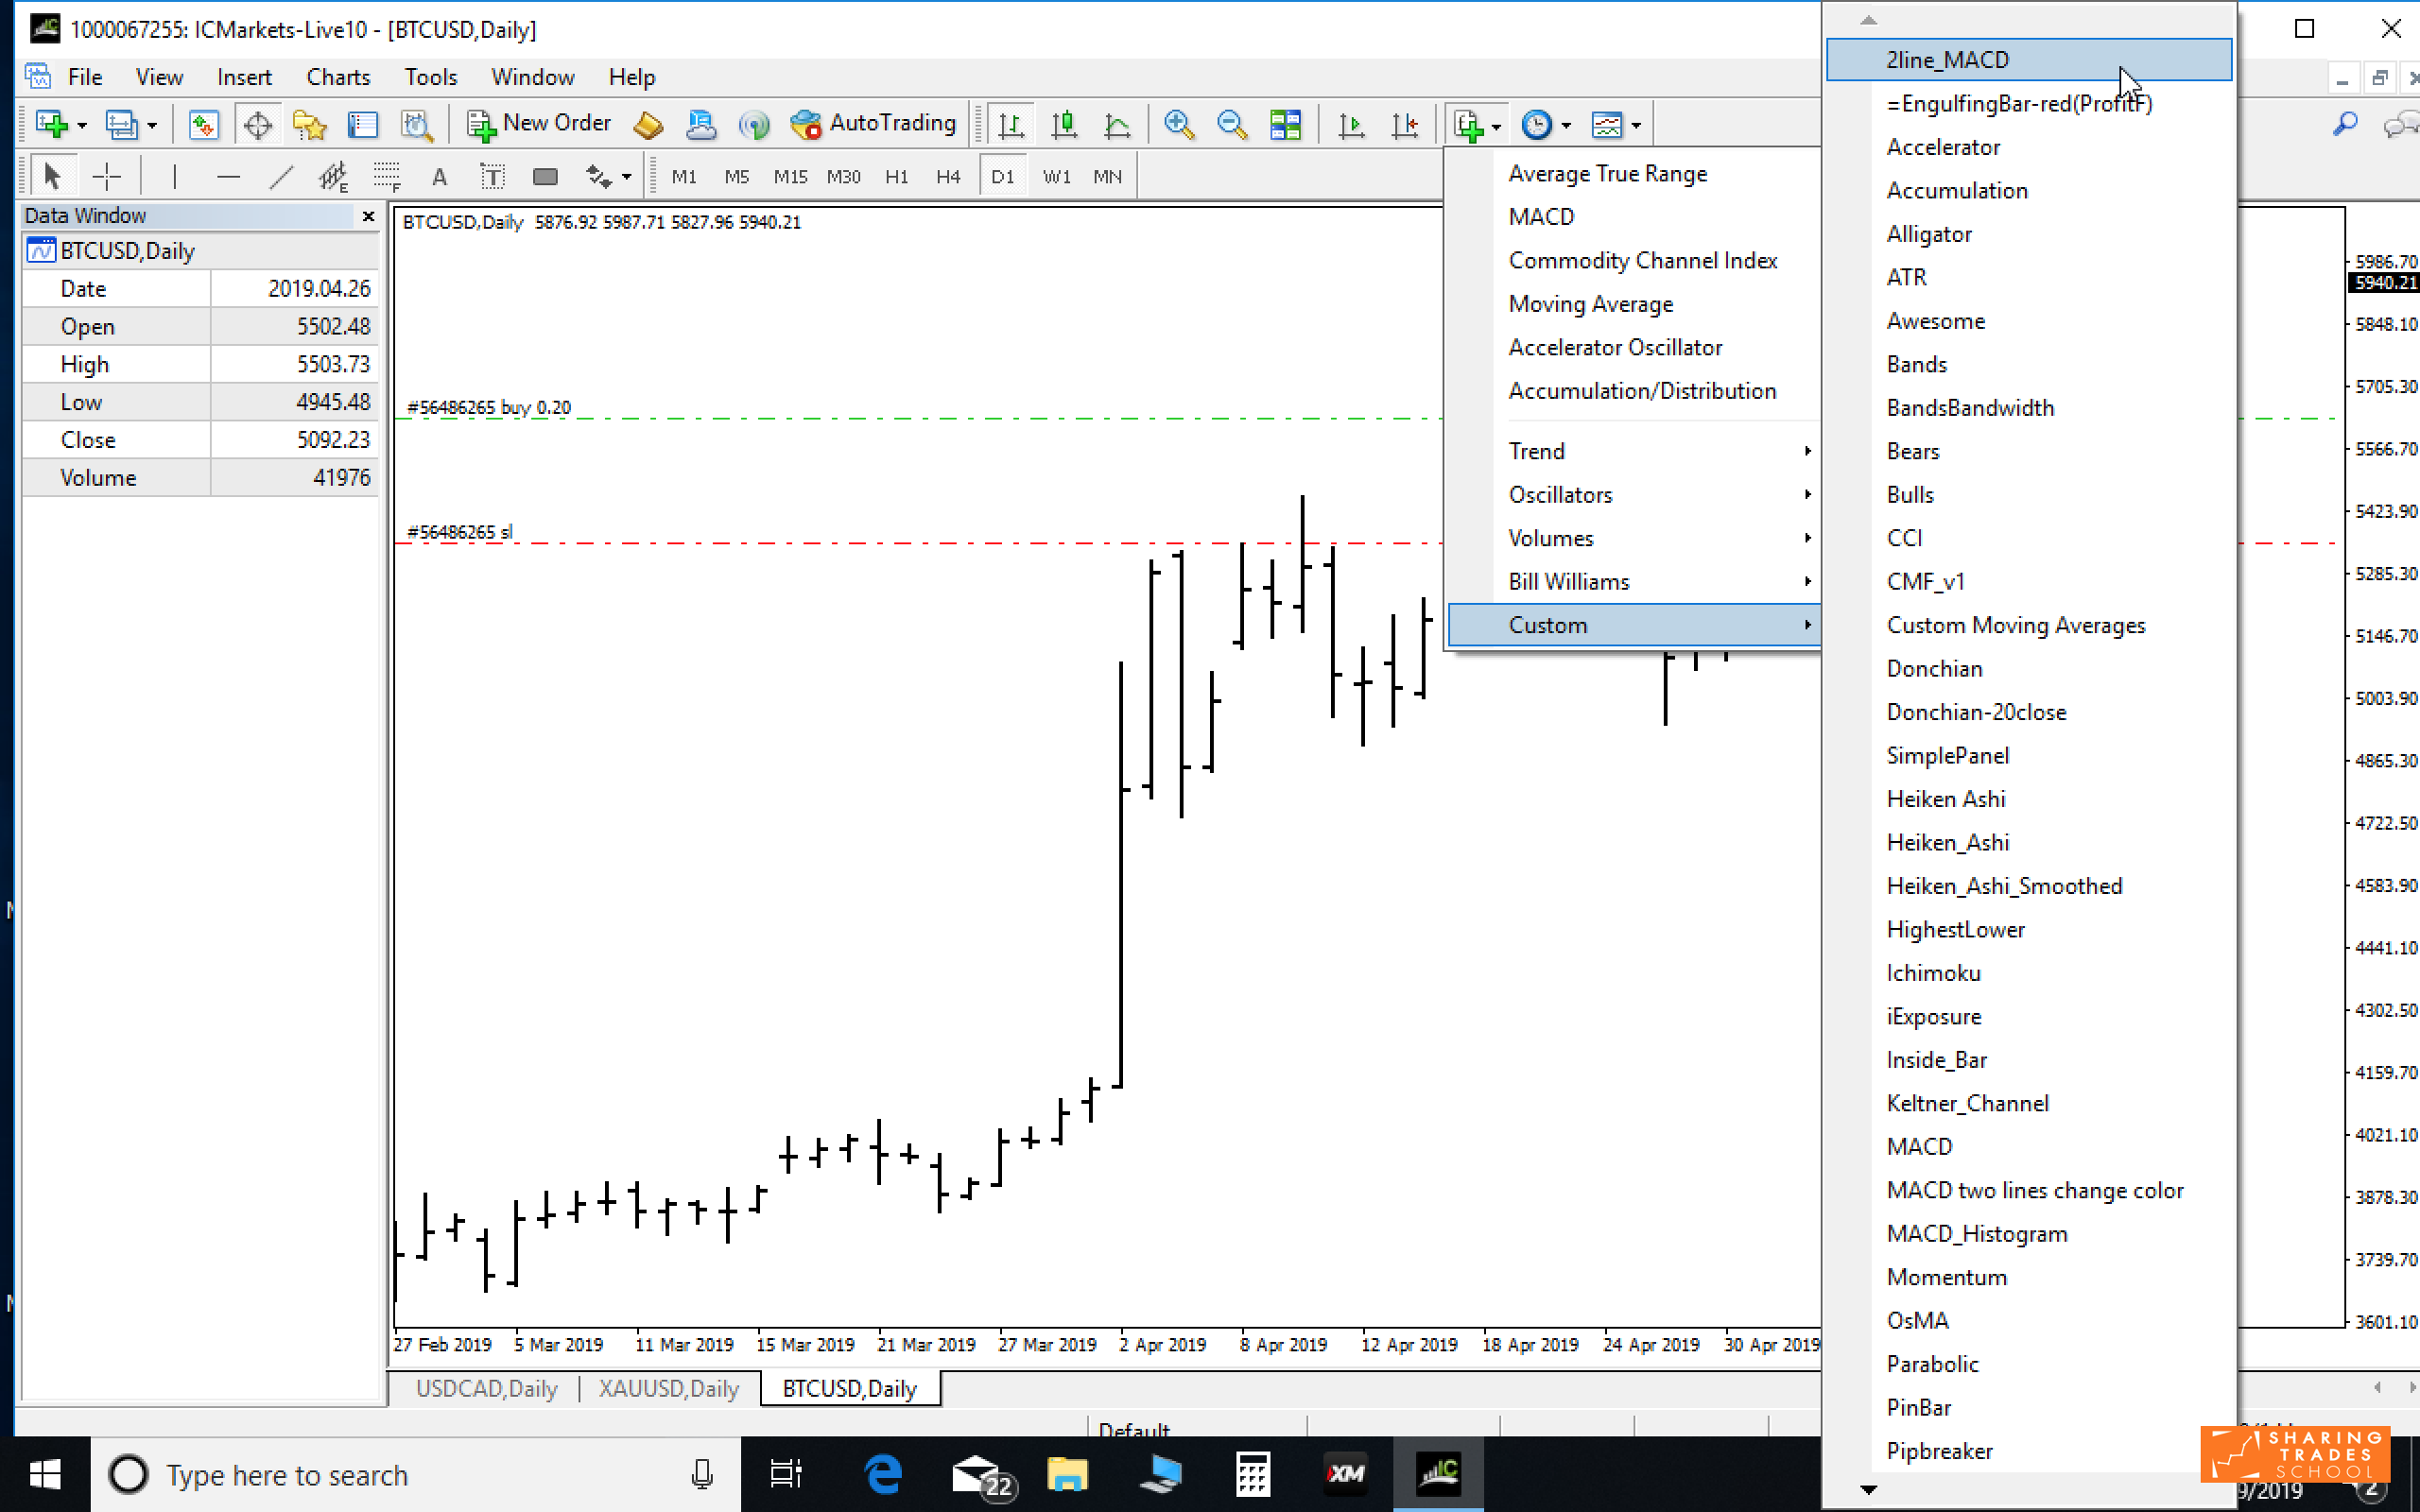The height and width of the screenshot is (1512, 2420).
Task: Open the Profiles toolbar icon
Action: [121, 125]
